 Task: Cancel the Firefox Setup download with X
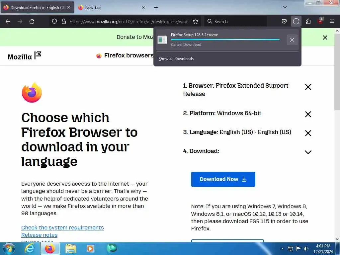pos(292,40)
